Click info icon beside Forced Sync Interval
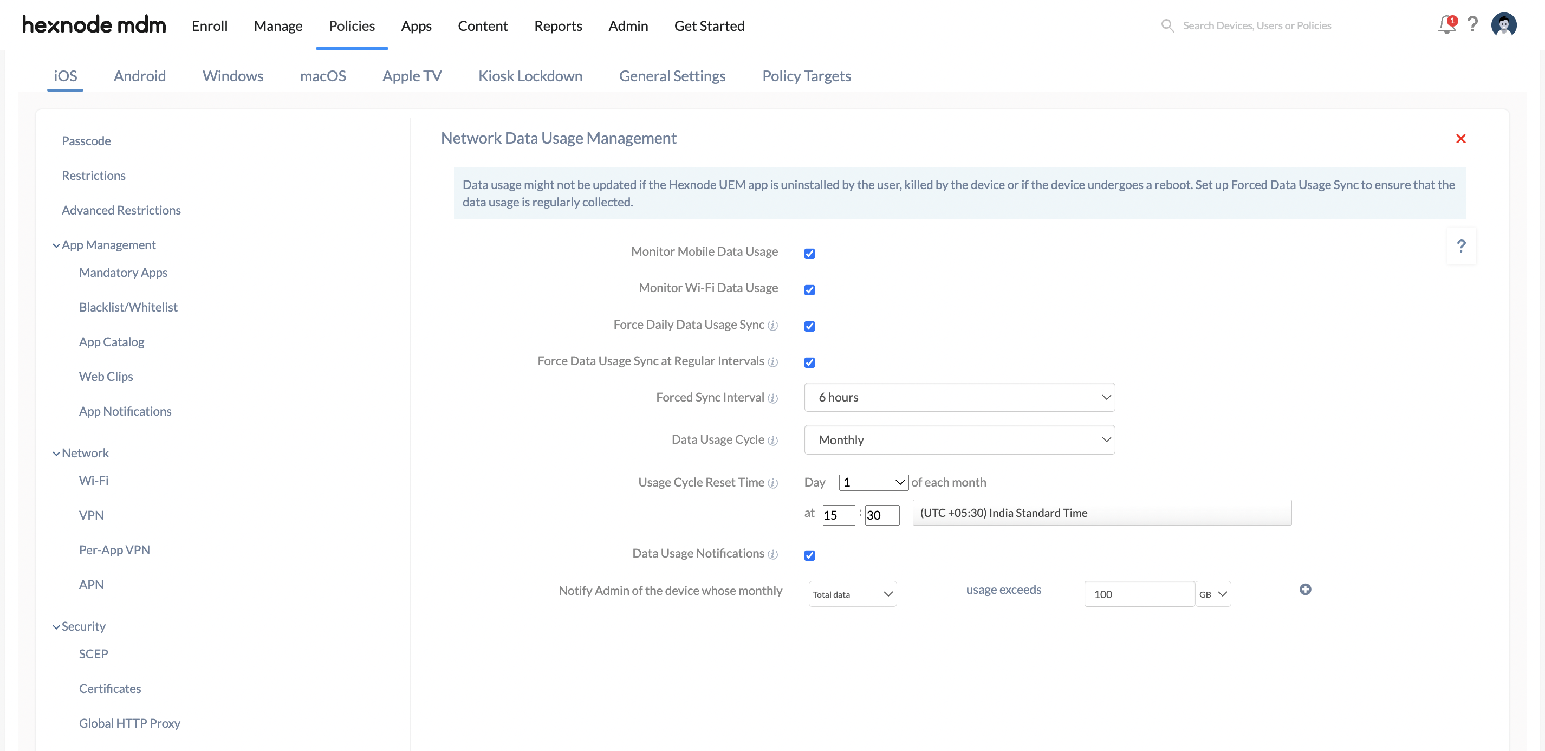The image size is (1545, 751). tap(772, 398)
